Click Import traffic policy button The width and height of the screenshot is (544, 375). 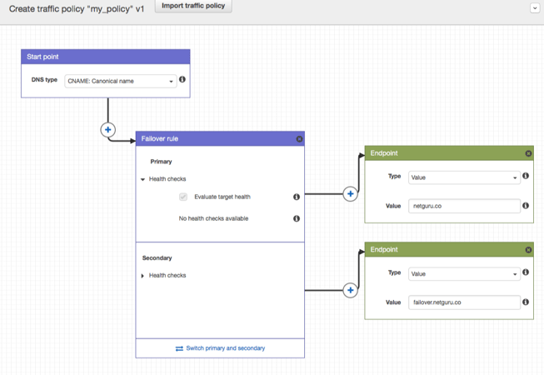(193, 6)
